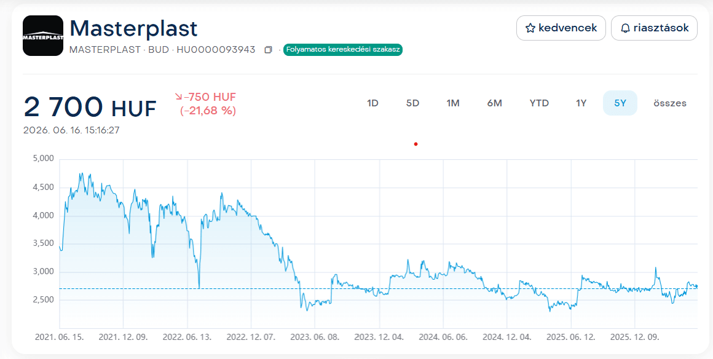This screenshot has height=359, width=713.
Task: Click the 2 700 HUF price
Action: tap(90, 108)
